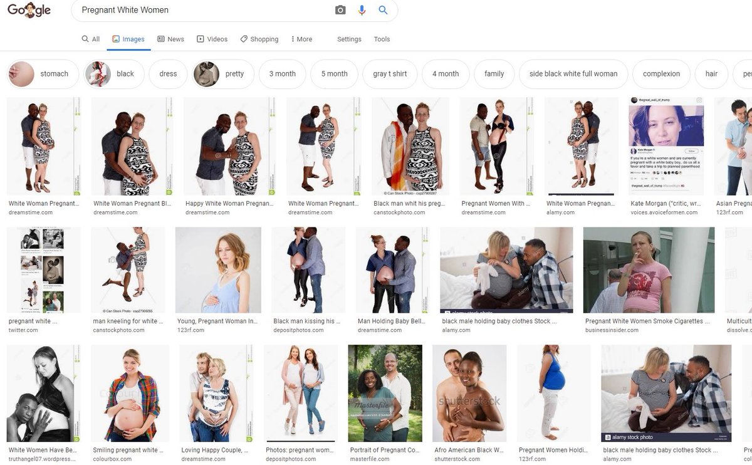The height and width of the screenshot is (465, 752).
Task: Select the 5 month filter chip
Action: coord(334,74)
